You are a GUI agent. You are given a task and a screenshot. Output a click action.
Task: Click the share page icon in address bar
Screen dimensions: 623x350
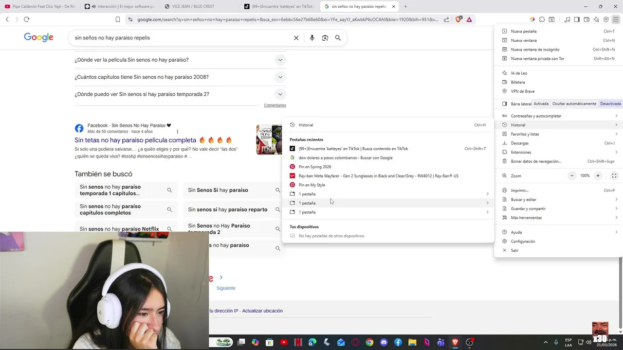tap(446, 19)
